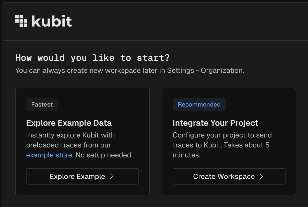This screenshot has width=308, height=207.
Task: Click "preloaded traces from our" text line
Action: tap(68, 145)
